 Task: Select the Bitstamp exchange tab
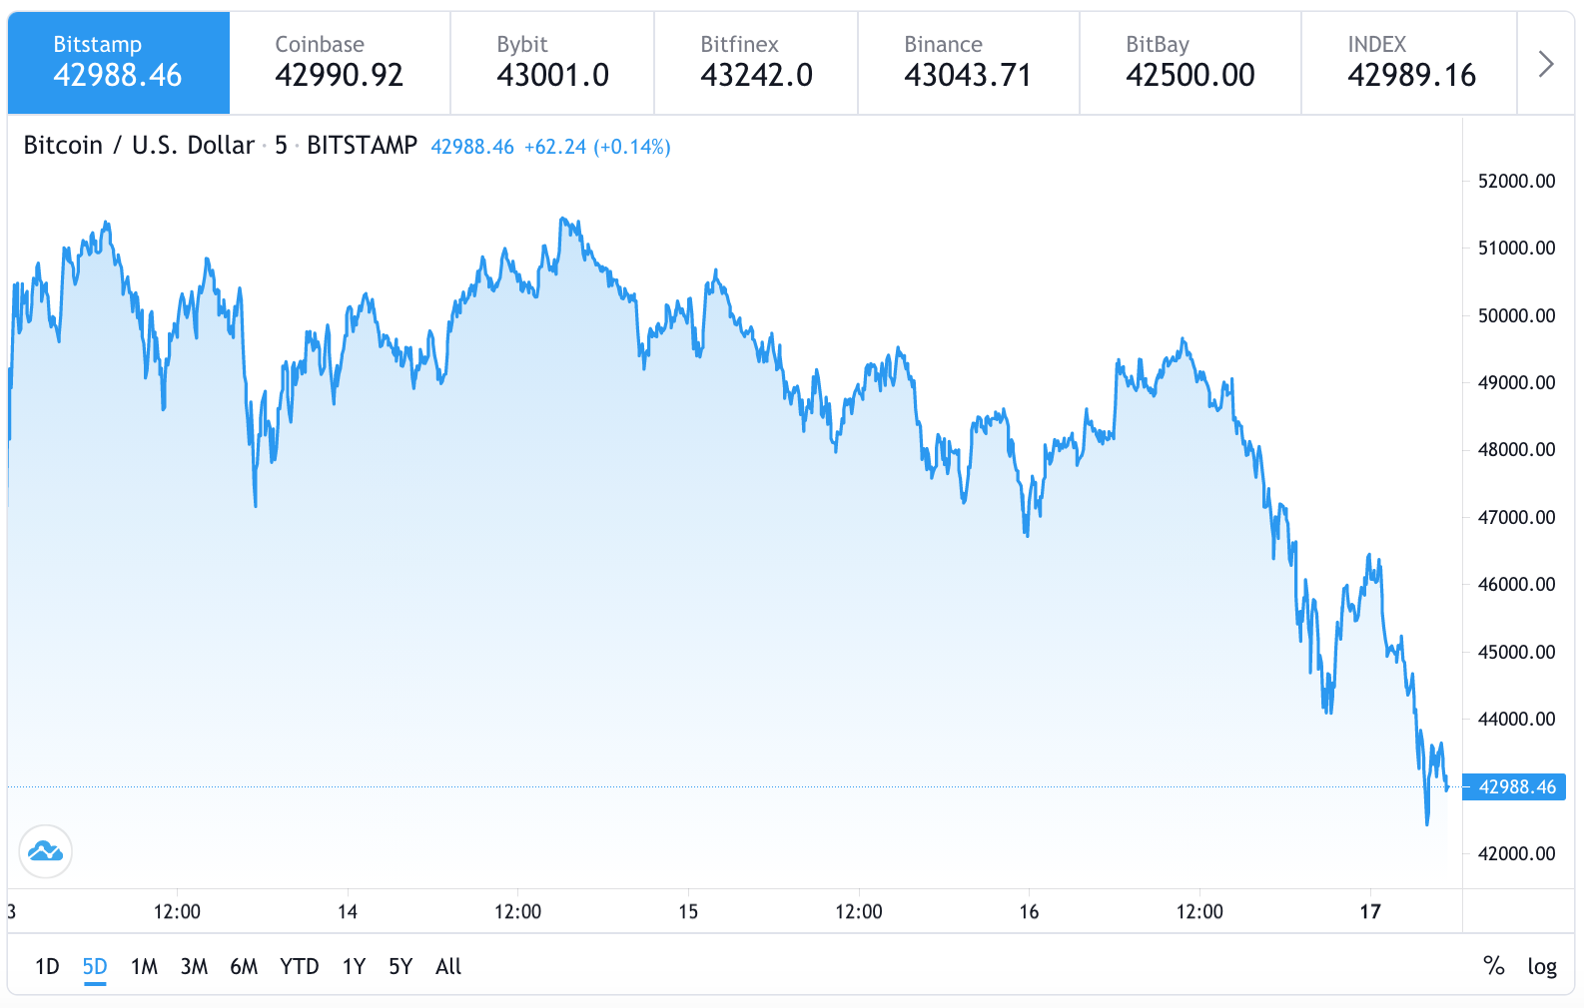pyautogui.click(x=118, y=62)
